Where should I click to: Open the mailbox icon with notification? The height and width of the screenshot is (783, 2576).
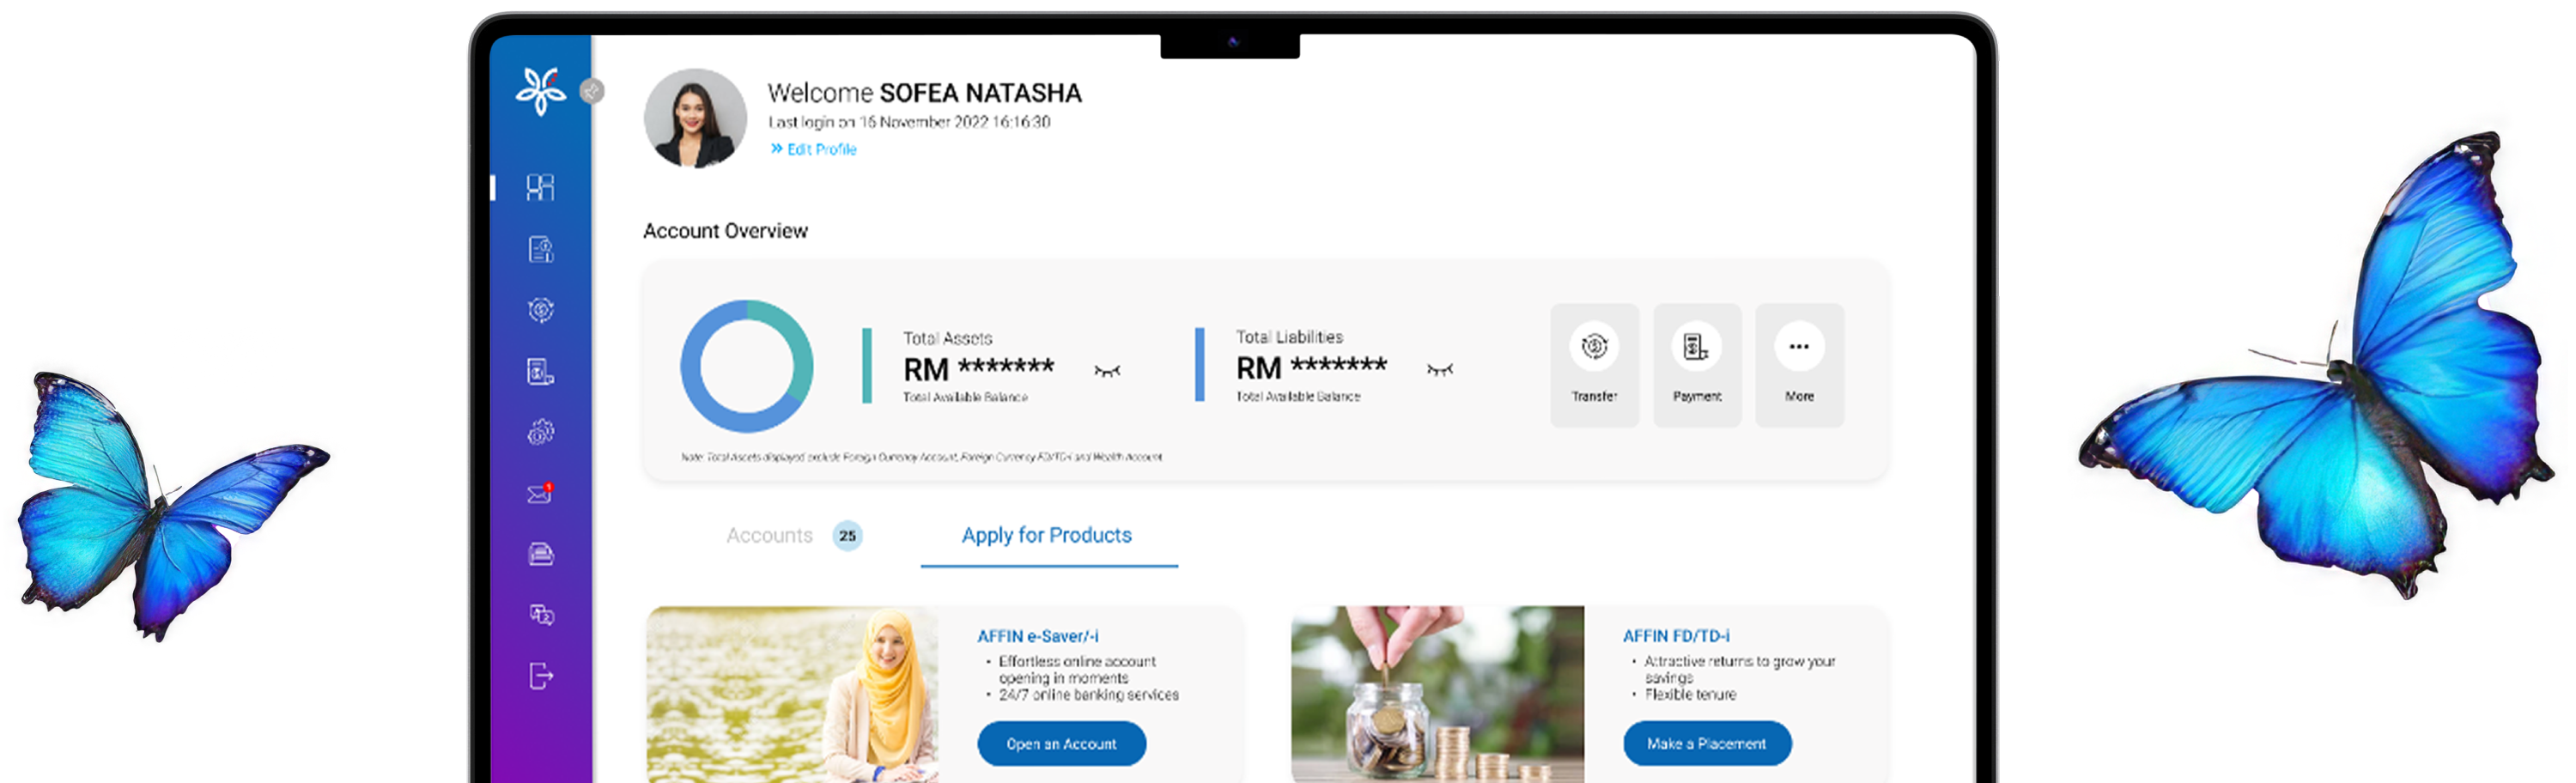[540, 493]
